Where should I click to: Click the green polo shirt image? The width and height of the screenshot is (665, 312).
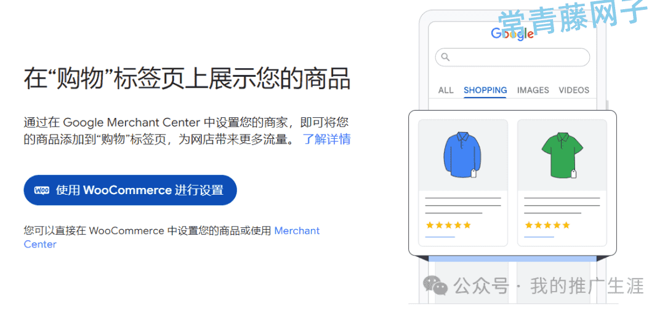[x=562, y=154]
